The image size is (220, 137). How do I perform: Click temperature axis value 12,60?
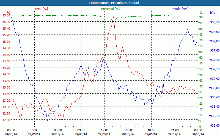click(6, 120)
